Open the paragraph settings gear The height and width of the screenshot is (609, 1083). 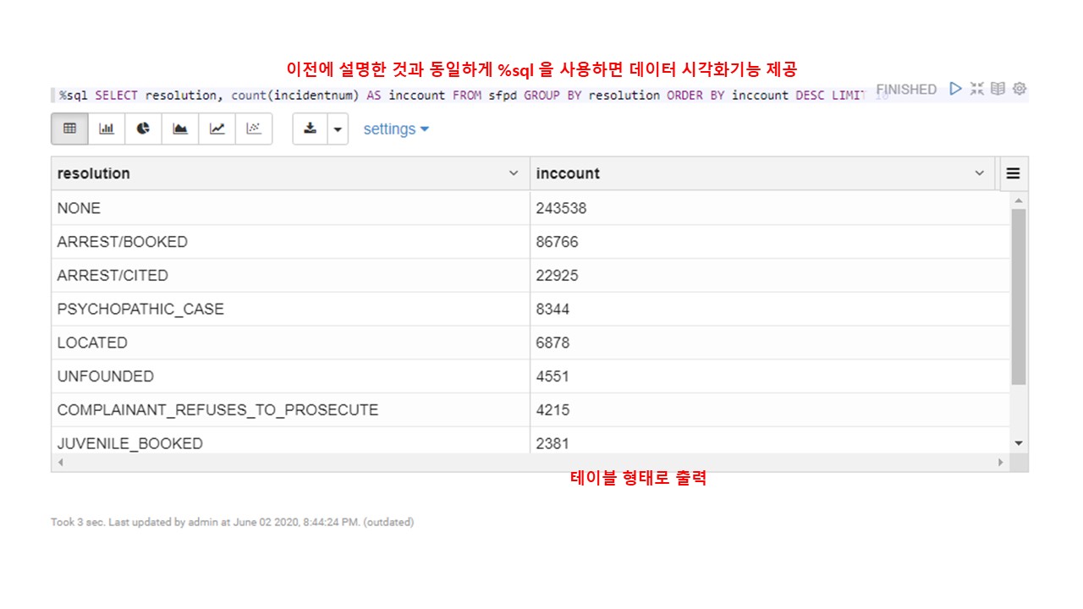pyautogui.click(x=1020, y=88)
